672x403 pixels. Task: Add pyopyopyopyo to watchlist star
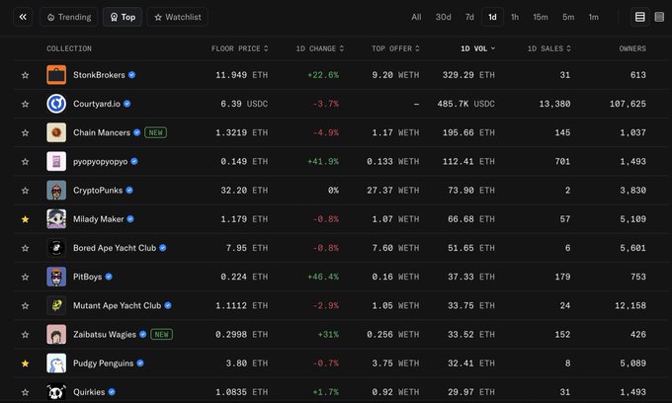point(26,161)
